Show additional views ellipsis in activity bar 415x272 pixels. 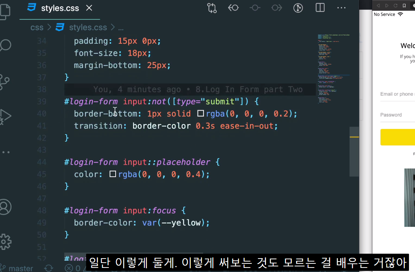pyautogui.click(x=6, y=152)
